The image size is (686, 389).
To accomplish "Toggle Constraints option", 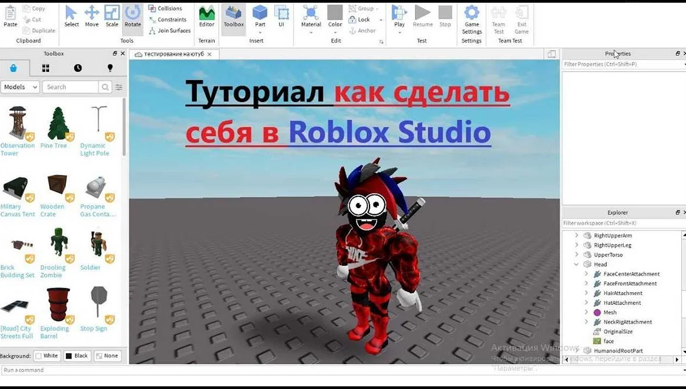I will (x=167, y=20).
